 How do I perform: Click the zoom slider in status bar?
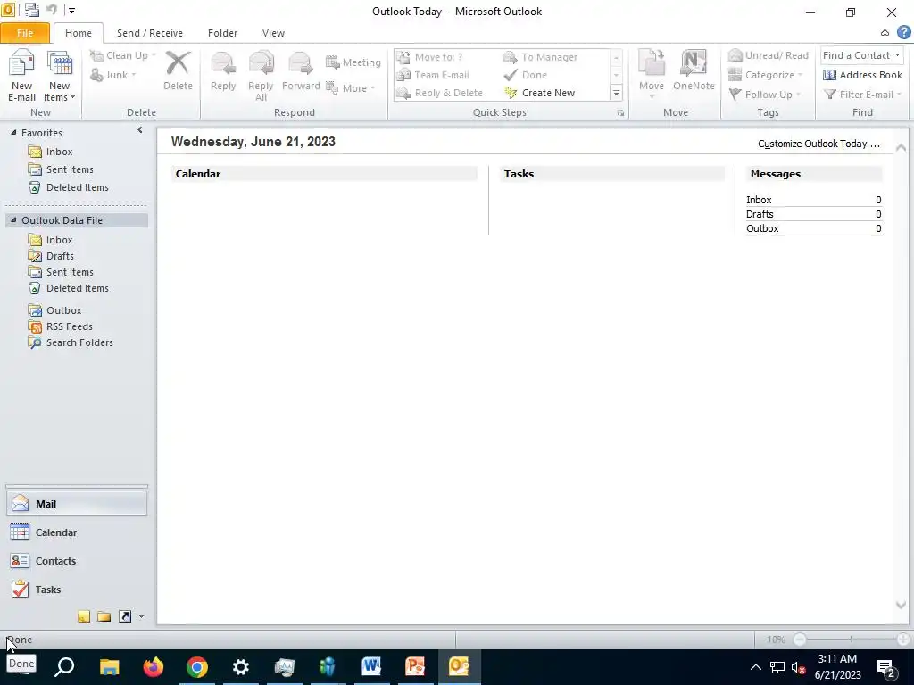pos(851,640)
